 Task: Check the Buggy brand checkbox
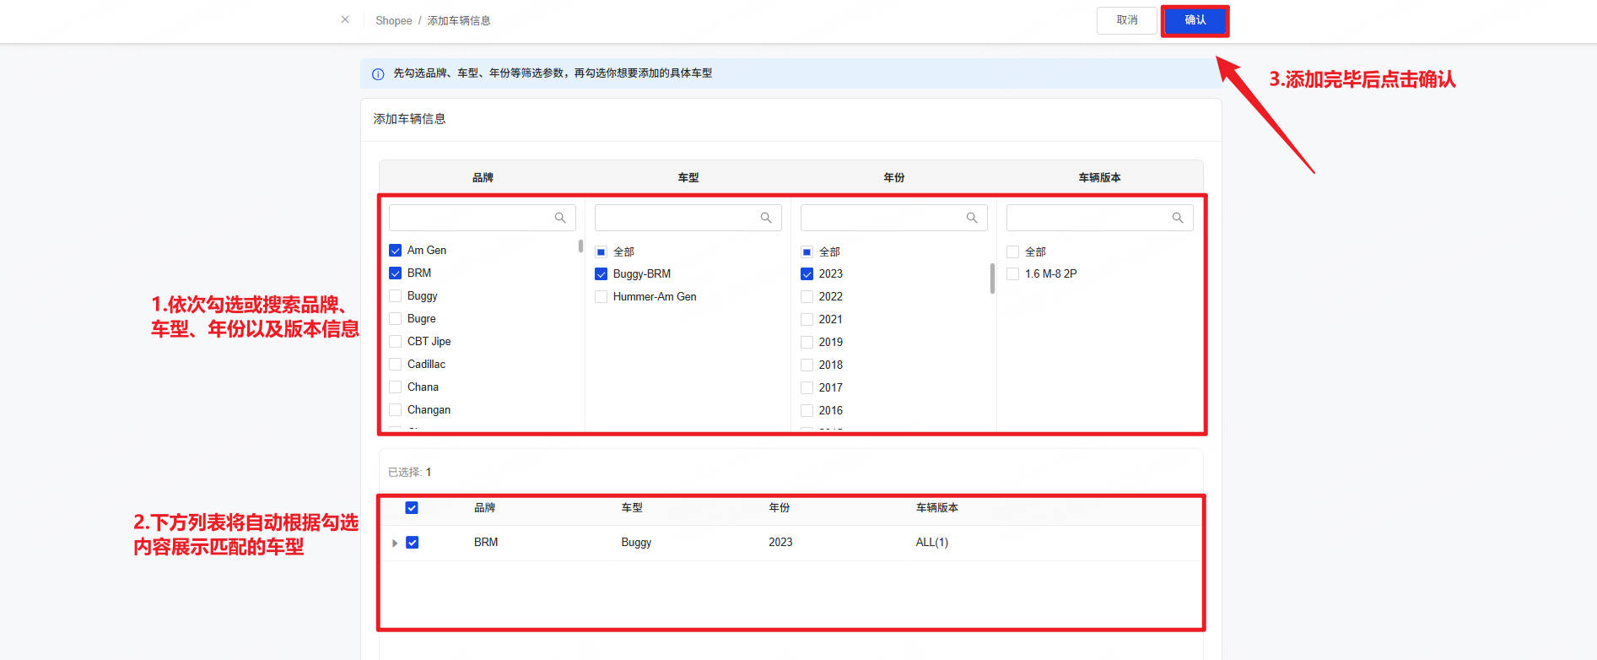coord(395,296)
